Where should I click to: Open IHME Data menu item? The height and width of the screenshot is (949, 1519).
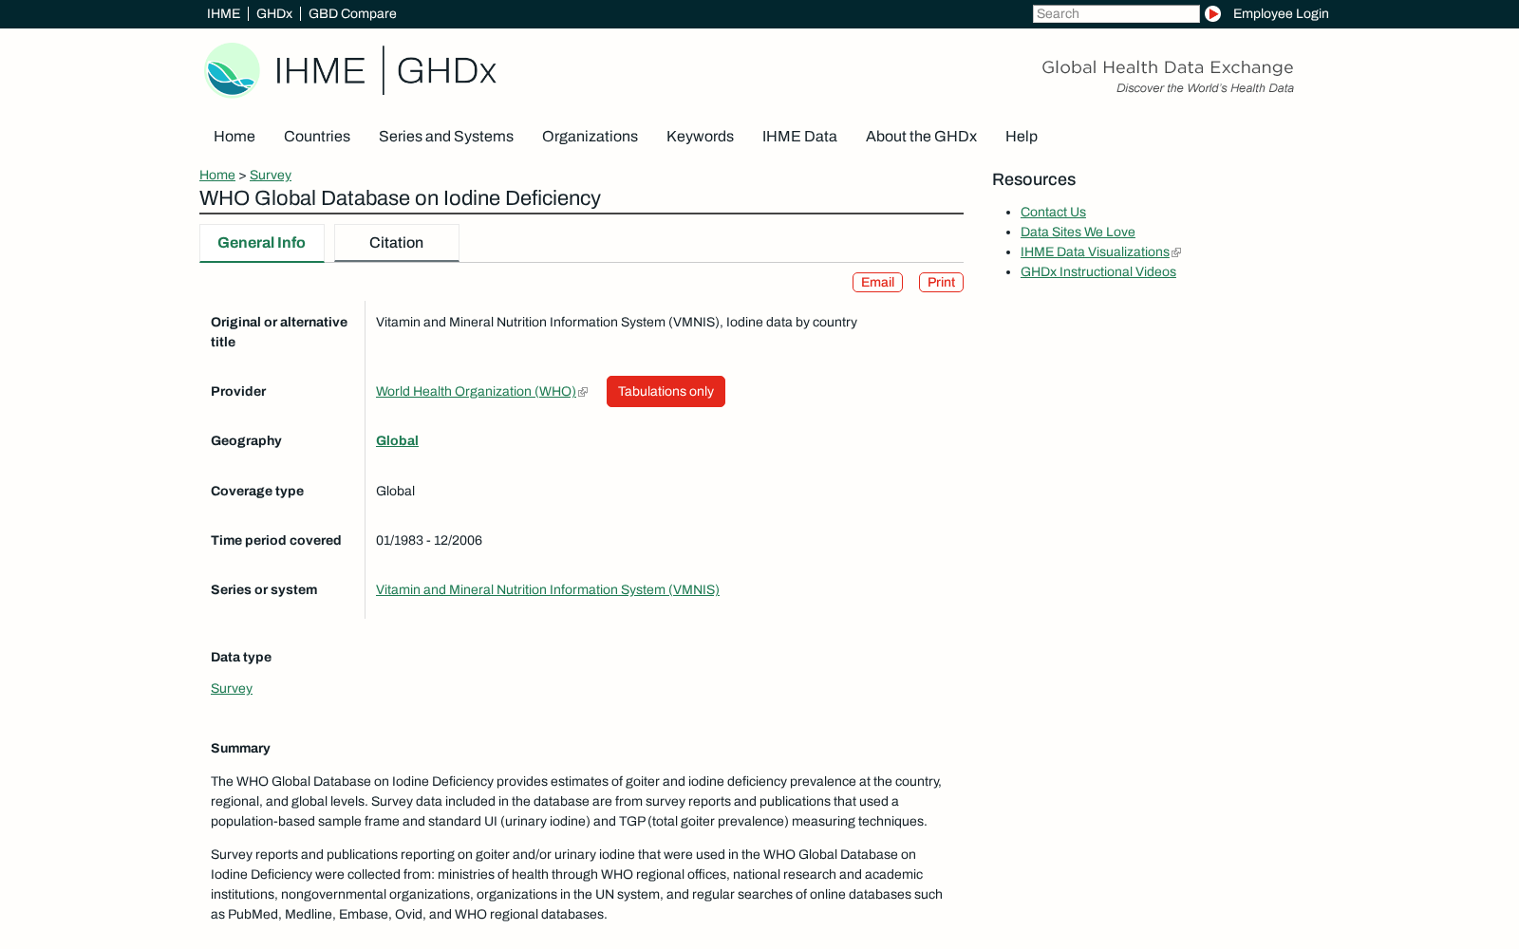click(x=799, y=137)
